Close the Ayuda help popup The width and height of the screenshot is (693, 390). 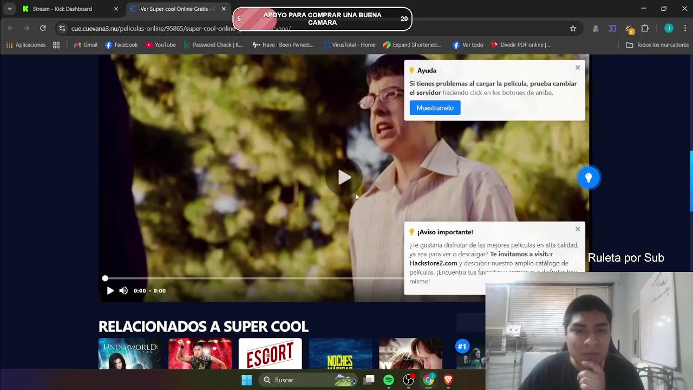click(x=578, y=68)
